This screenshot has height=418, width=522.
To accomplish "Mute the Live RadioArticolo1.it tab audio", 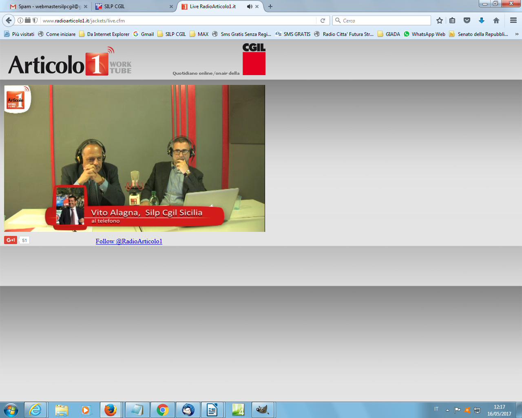I will pos(249,7).
